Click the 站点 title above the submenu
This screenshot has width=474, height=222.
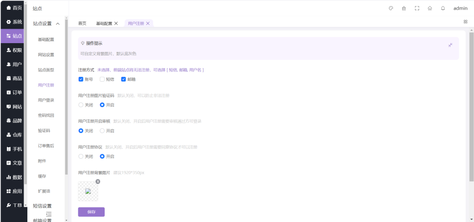pos(37,9)
